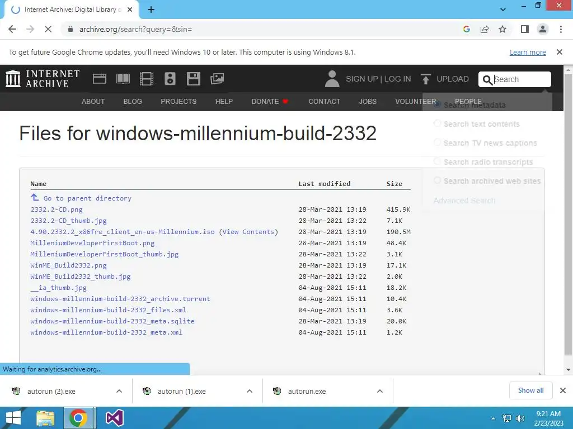Click the Google lens icon in address bar

point(466,29)
